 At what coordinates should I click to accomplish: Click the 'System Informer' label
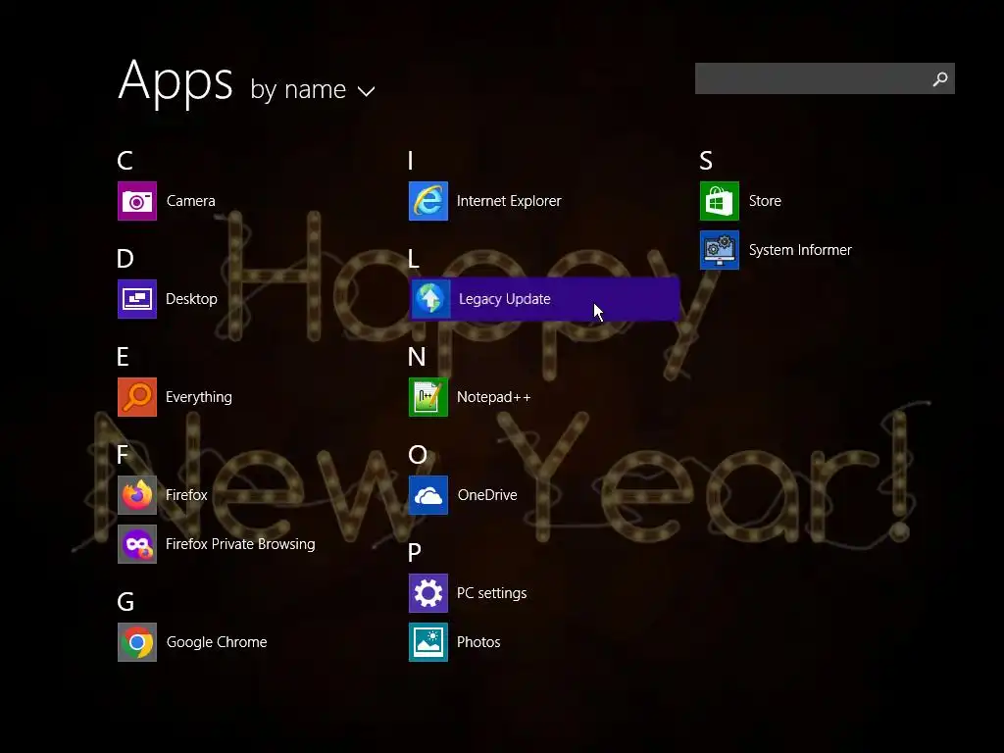(x=800, y=250)
